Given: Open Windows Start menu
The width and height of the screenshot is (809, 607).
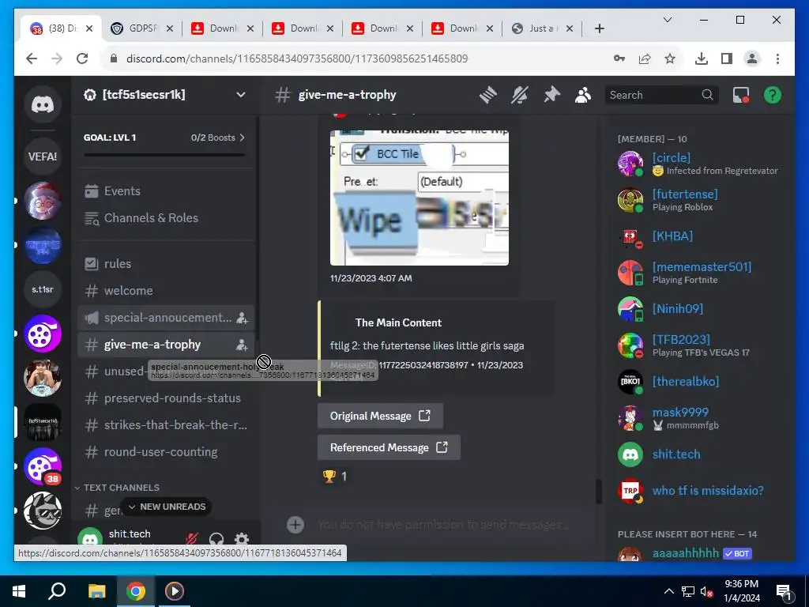Looking at the screenshot, I should (x=19, y=591).
